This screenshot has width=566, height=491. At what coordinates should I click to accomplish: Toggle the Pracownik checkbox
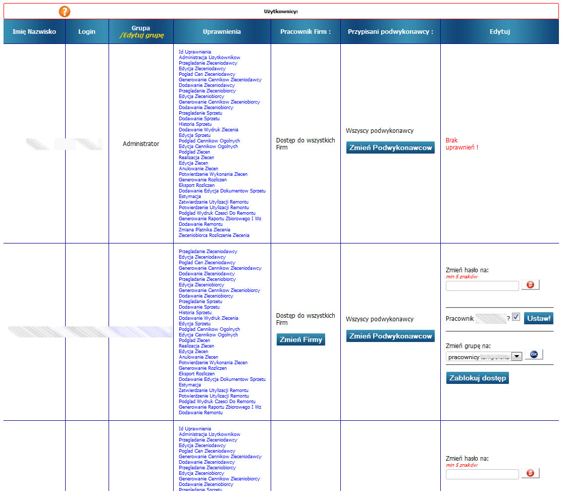click(x=516, y=317)
